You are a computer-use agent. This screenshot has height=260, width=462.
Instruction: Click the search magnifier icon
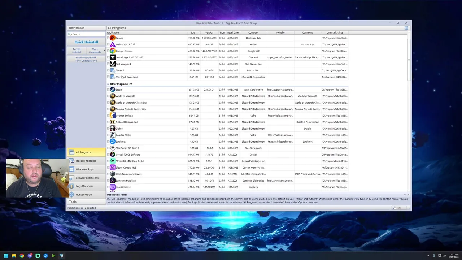point(70,34)
